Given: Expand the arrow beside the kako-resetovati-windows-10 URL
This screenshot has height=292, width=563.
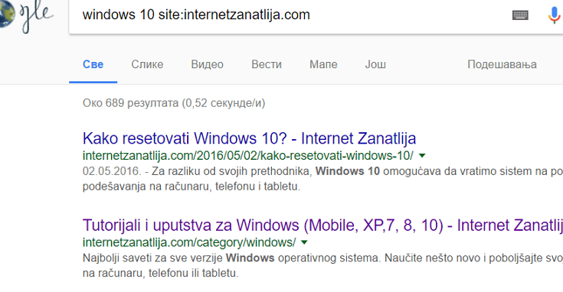Looking at the screenshot, I should click(x=422, y=155).
